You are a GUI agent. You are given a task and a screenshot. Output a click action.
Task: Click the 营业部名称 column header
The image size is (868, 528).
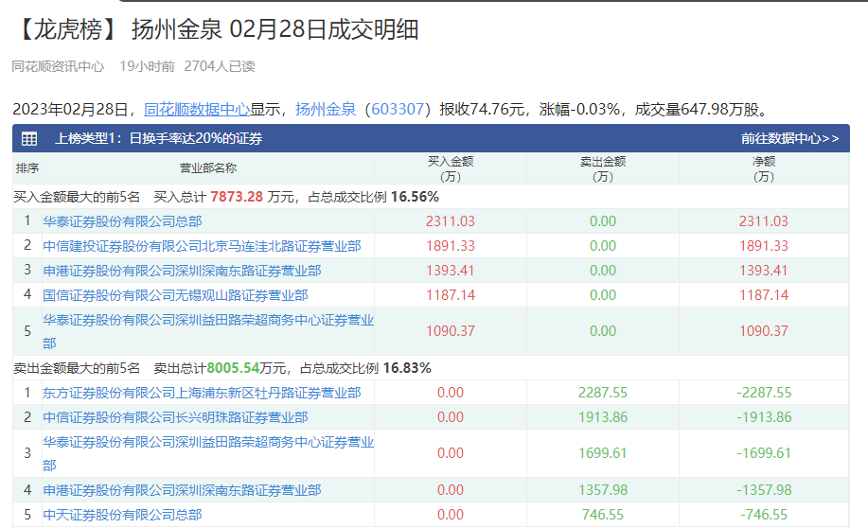coord(208,168)
